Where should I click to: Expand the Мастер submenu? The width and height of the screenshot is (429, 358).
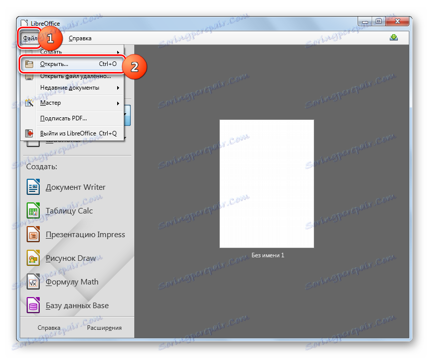coord(72,103)
